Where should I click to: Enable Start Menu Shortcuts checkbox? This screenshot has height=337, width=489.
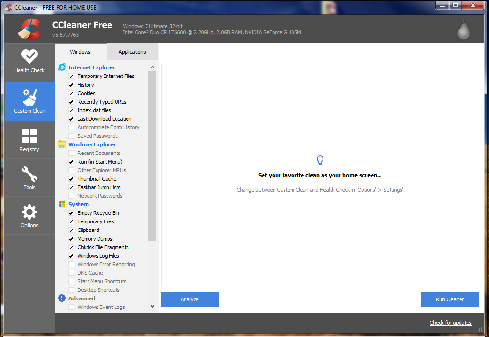pyautogui.click(x=71, y=281)
